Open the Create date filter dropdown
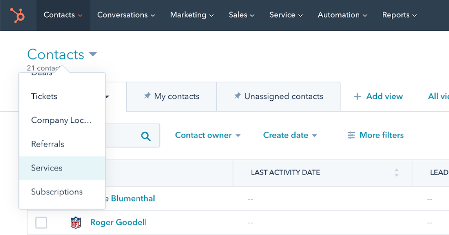 (290, 135)
